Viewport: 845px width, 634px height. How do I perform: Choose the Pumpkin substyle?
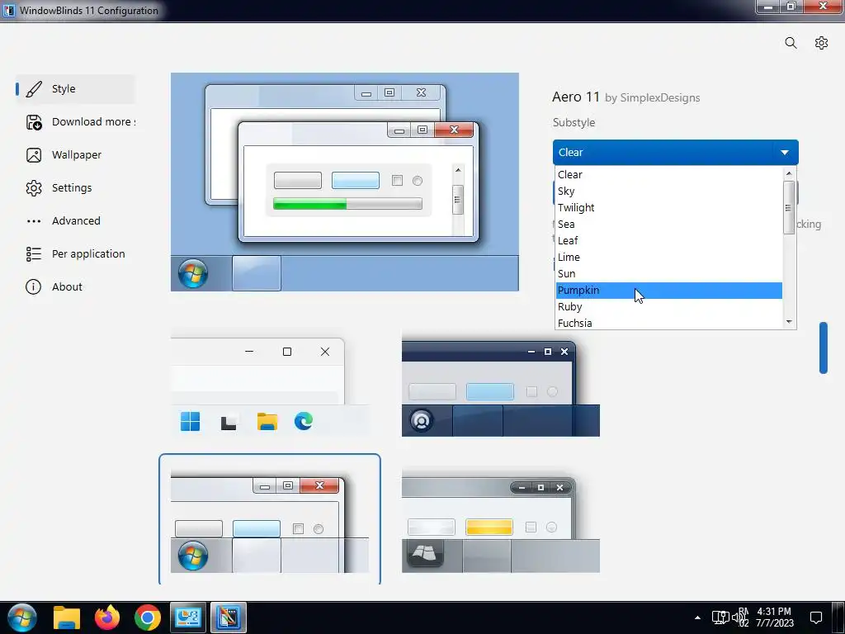[x=668, y=290]
